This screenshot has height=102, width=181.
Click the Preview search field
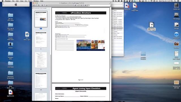coord(99,5)
